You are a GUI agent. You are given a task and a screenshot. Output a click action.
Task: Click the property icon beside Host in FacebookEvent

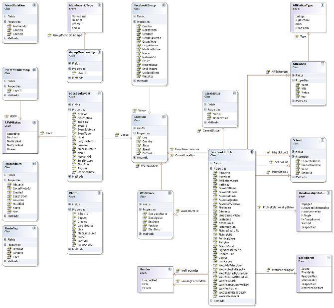(x=74, y=137)
